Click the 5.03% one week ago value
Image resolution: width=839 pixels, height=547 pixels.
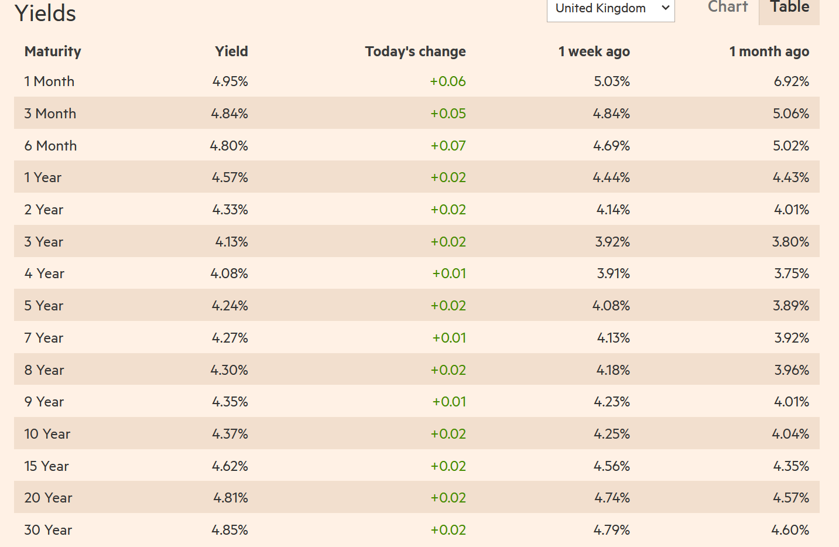[x=611, y=81]
